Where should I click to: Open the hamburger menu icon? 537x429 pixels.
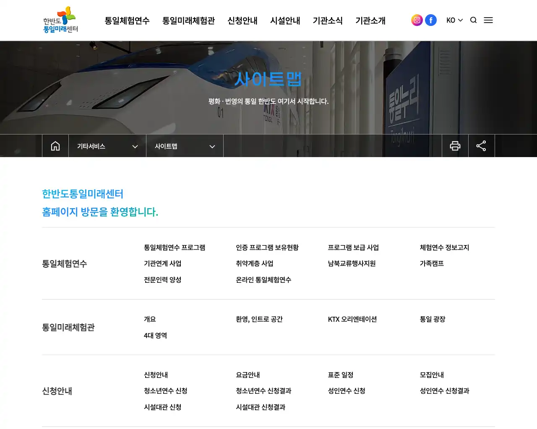click(488, 20)
